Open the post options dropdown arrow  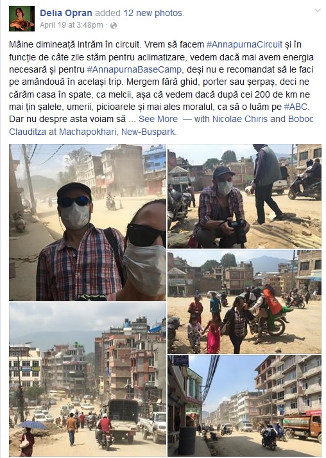click(x=317, y=11)
